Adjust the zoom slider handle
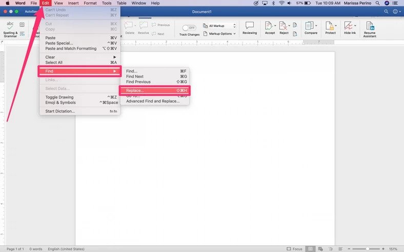The height and width of the screenshot is (252, 404). (368, 249)
